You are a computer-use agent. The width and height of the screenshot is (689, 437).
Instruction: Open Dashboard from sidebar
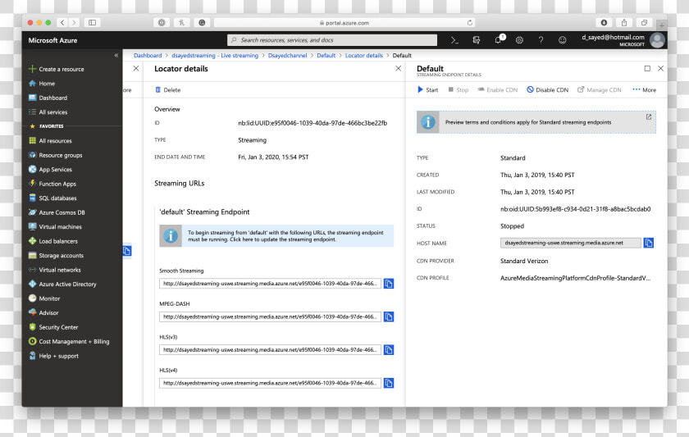(x=48, y=98)
